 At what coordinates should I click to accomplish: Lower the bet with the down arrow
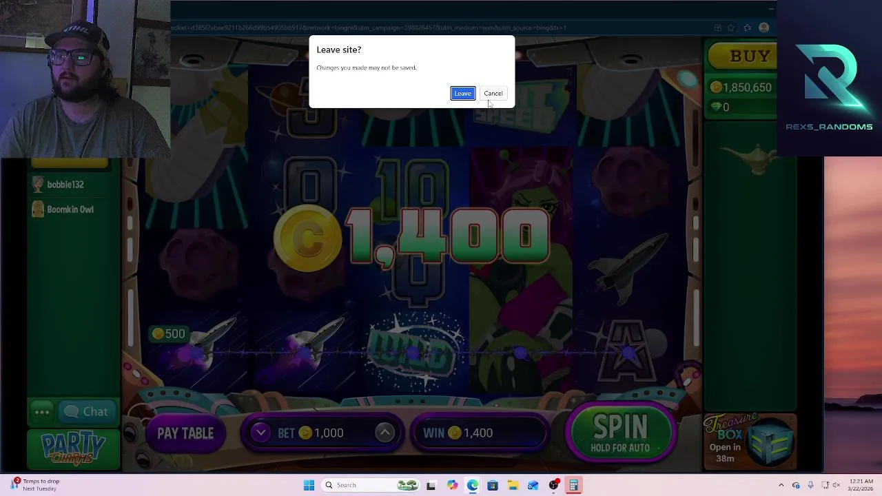(260, 433)
